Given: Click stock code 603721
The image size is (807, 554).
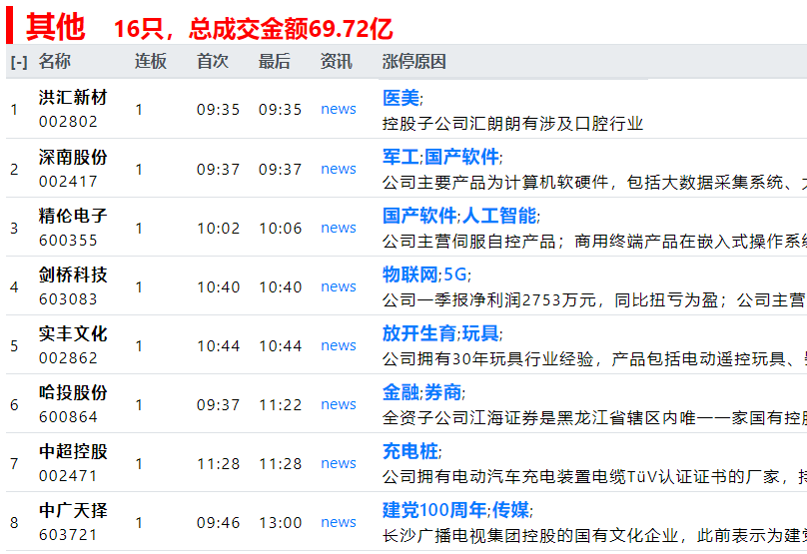Looking at the screenshot, I should [x=68, y=535].
